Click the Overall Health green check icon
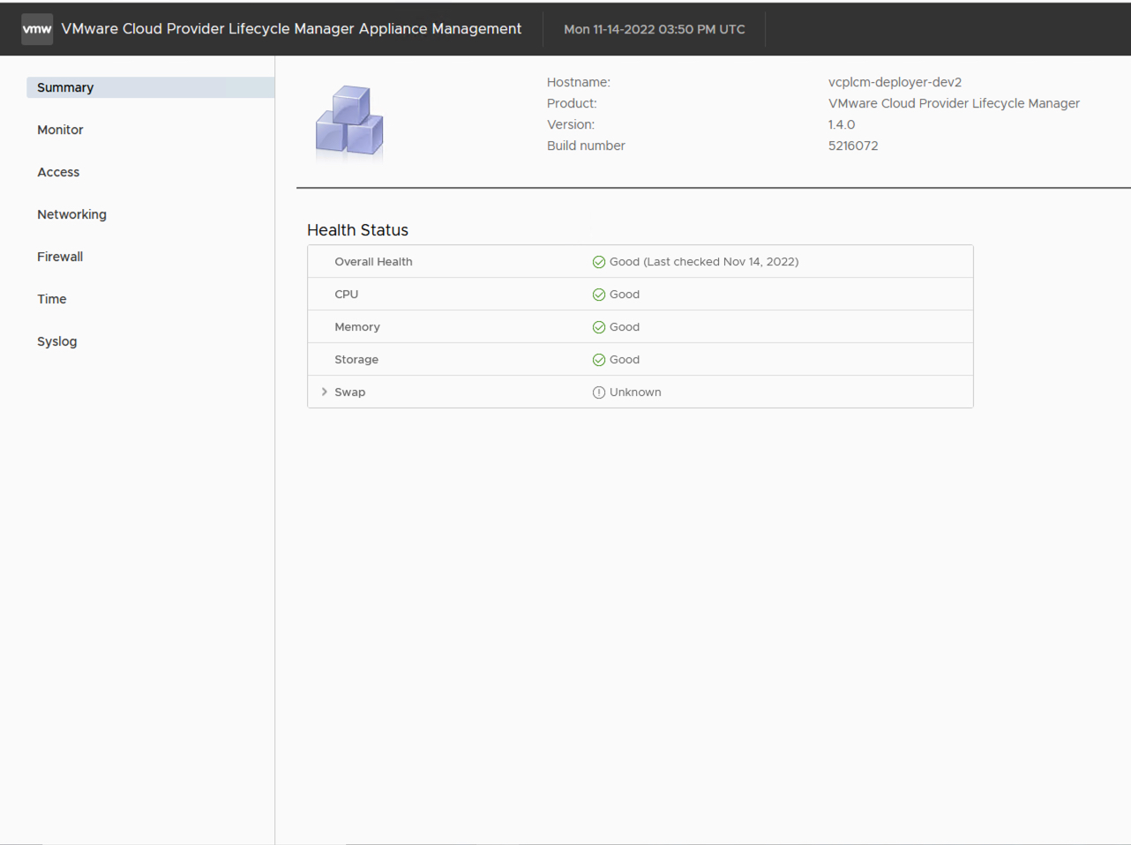 point(599,262)
